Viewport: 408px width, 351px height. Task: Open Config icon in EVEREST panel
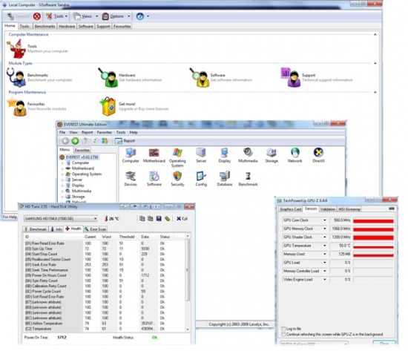coord(201,177)
